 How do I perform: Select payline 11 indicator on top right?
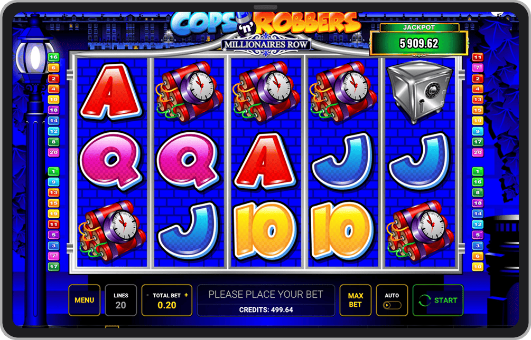tap(478, 57)
